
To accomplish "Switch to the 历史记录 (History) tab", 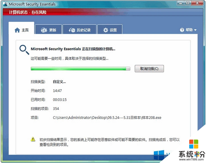I will 80,29.
